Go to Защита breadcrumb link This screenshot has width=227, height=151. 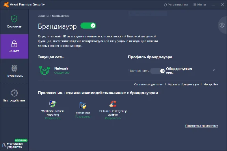point(43,16)
